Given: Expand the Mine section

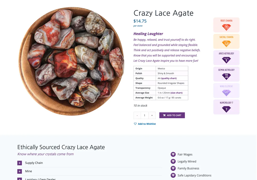Looking at the screenshot, I should pos(20,171).
